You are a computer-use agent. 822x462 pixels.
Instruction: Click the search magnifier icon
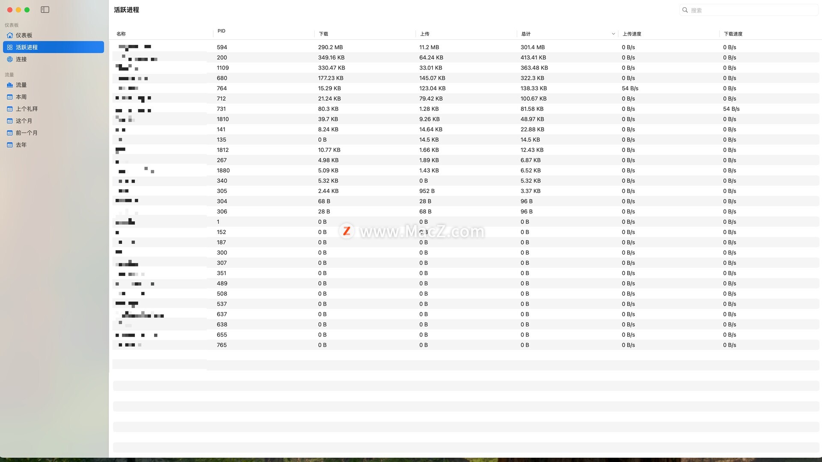[x=685, y=10]
